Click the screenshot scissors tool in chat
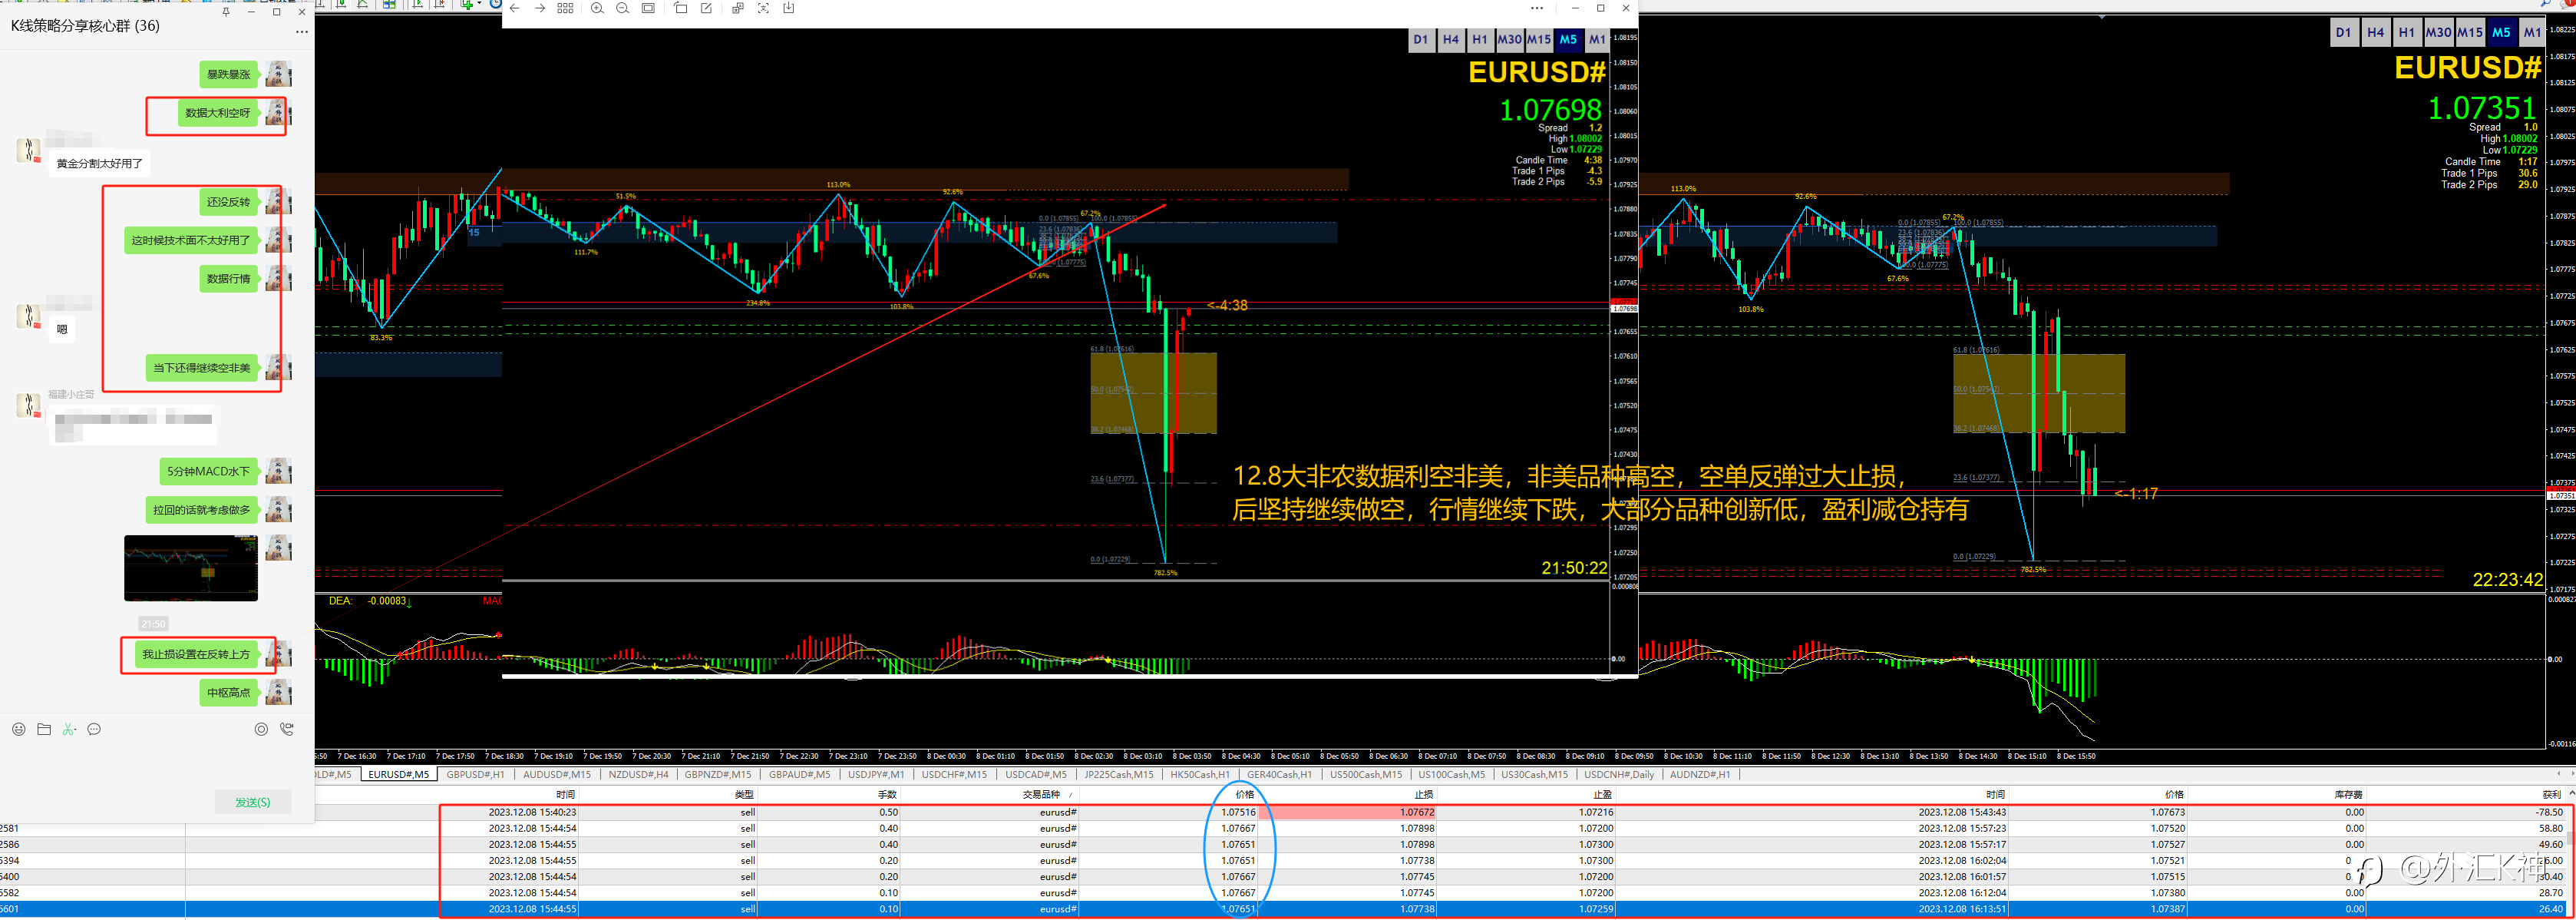The height and width of the screenshot is (920, 2576). pos(69,729)
